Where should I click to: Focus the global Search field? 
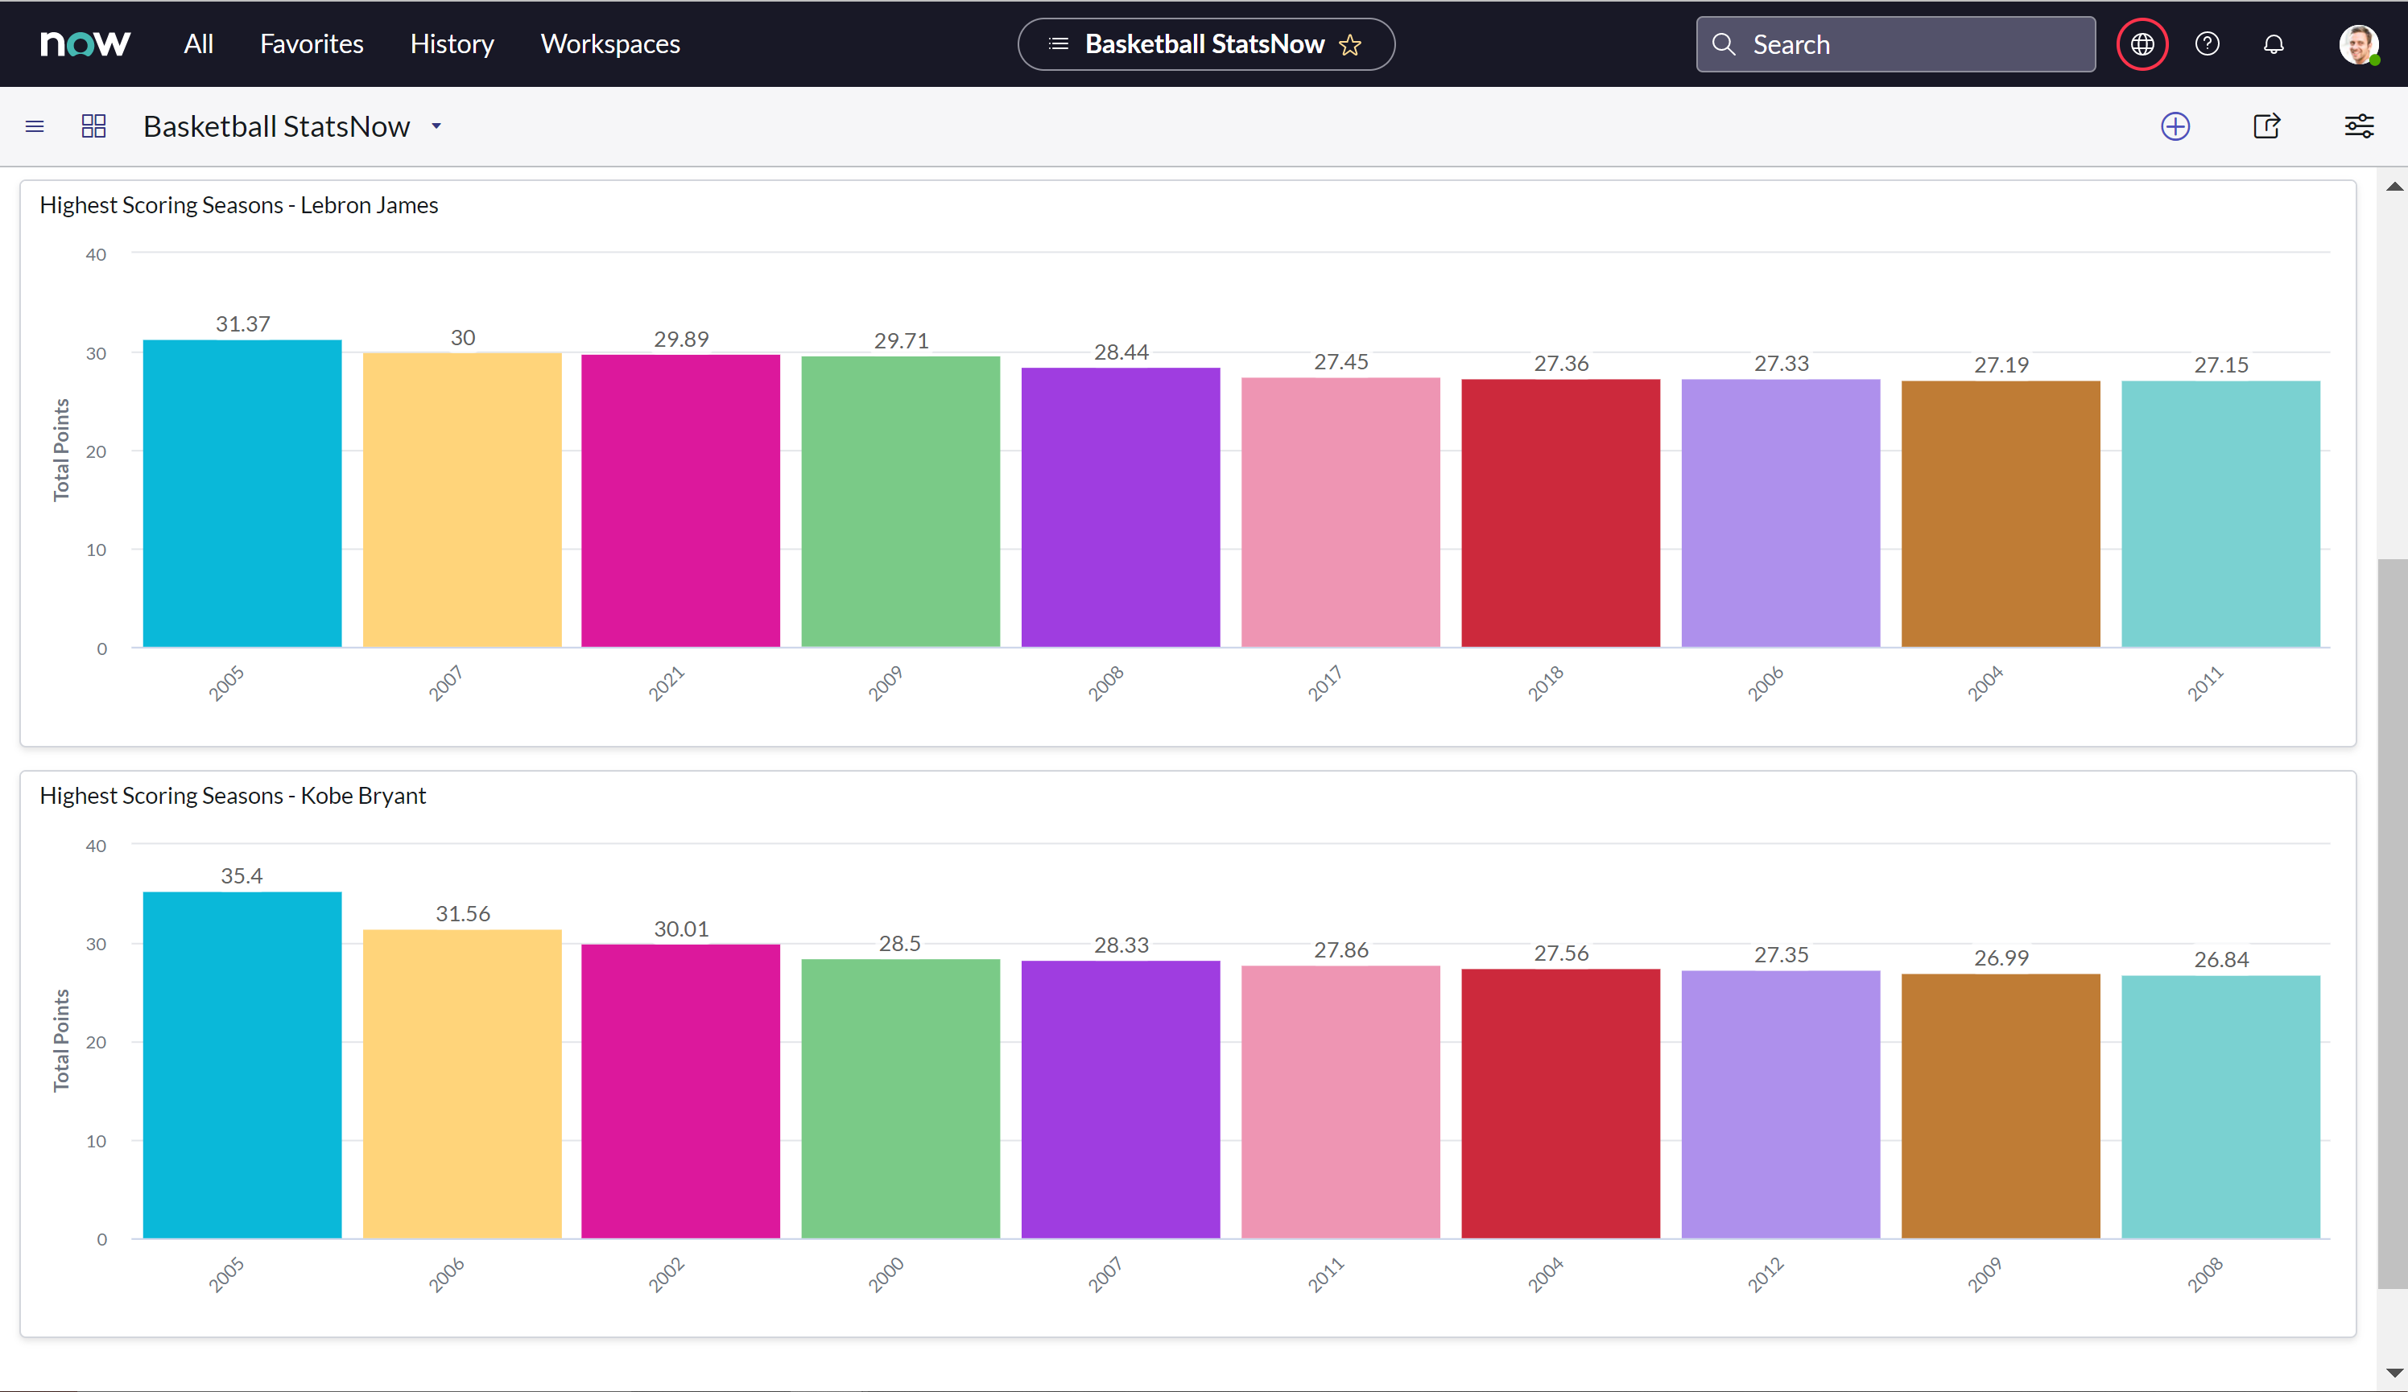pos(1896,44)
